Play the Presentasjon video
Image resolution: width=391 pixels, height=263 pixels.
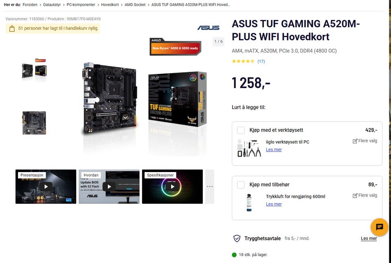click(46, 187)
